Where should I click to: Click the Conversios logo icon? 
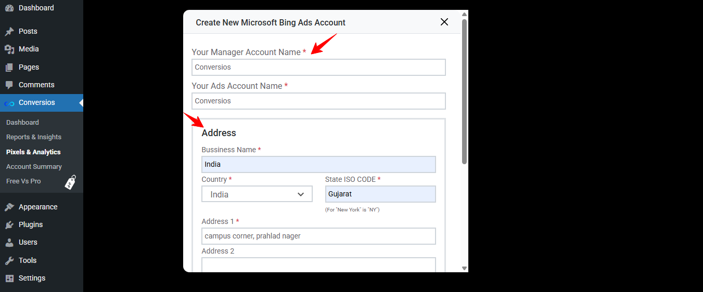[9, 103]
